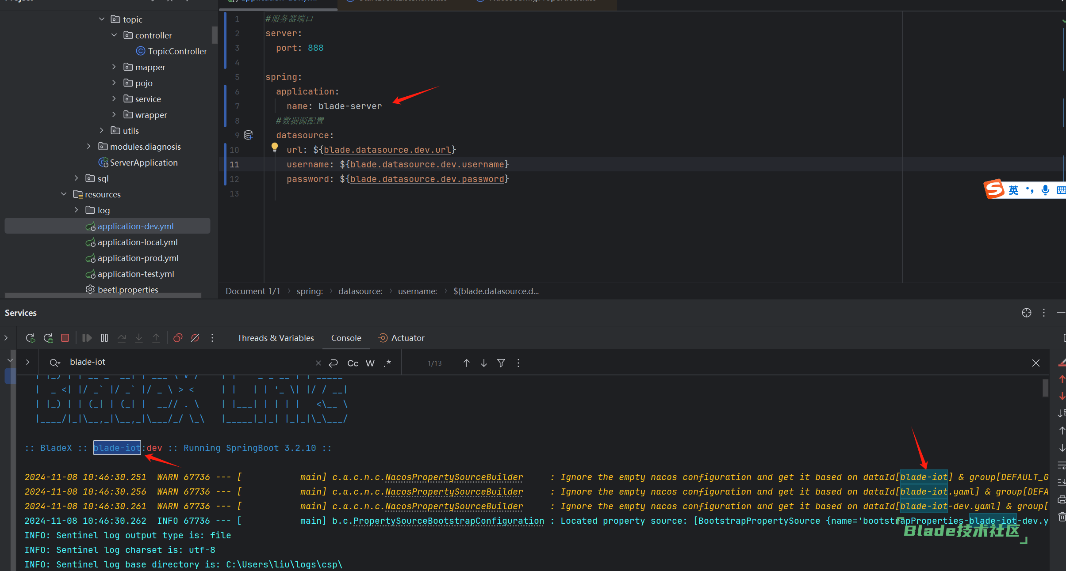The height and width of the screenshot is (571, 1066).
Task: Click 'spring:' in editor breadcrumb
Action: 310,291
